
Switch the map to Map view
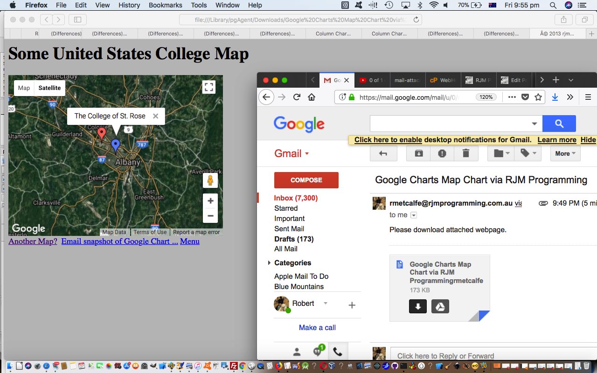tap(24, 88)
